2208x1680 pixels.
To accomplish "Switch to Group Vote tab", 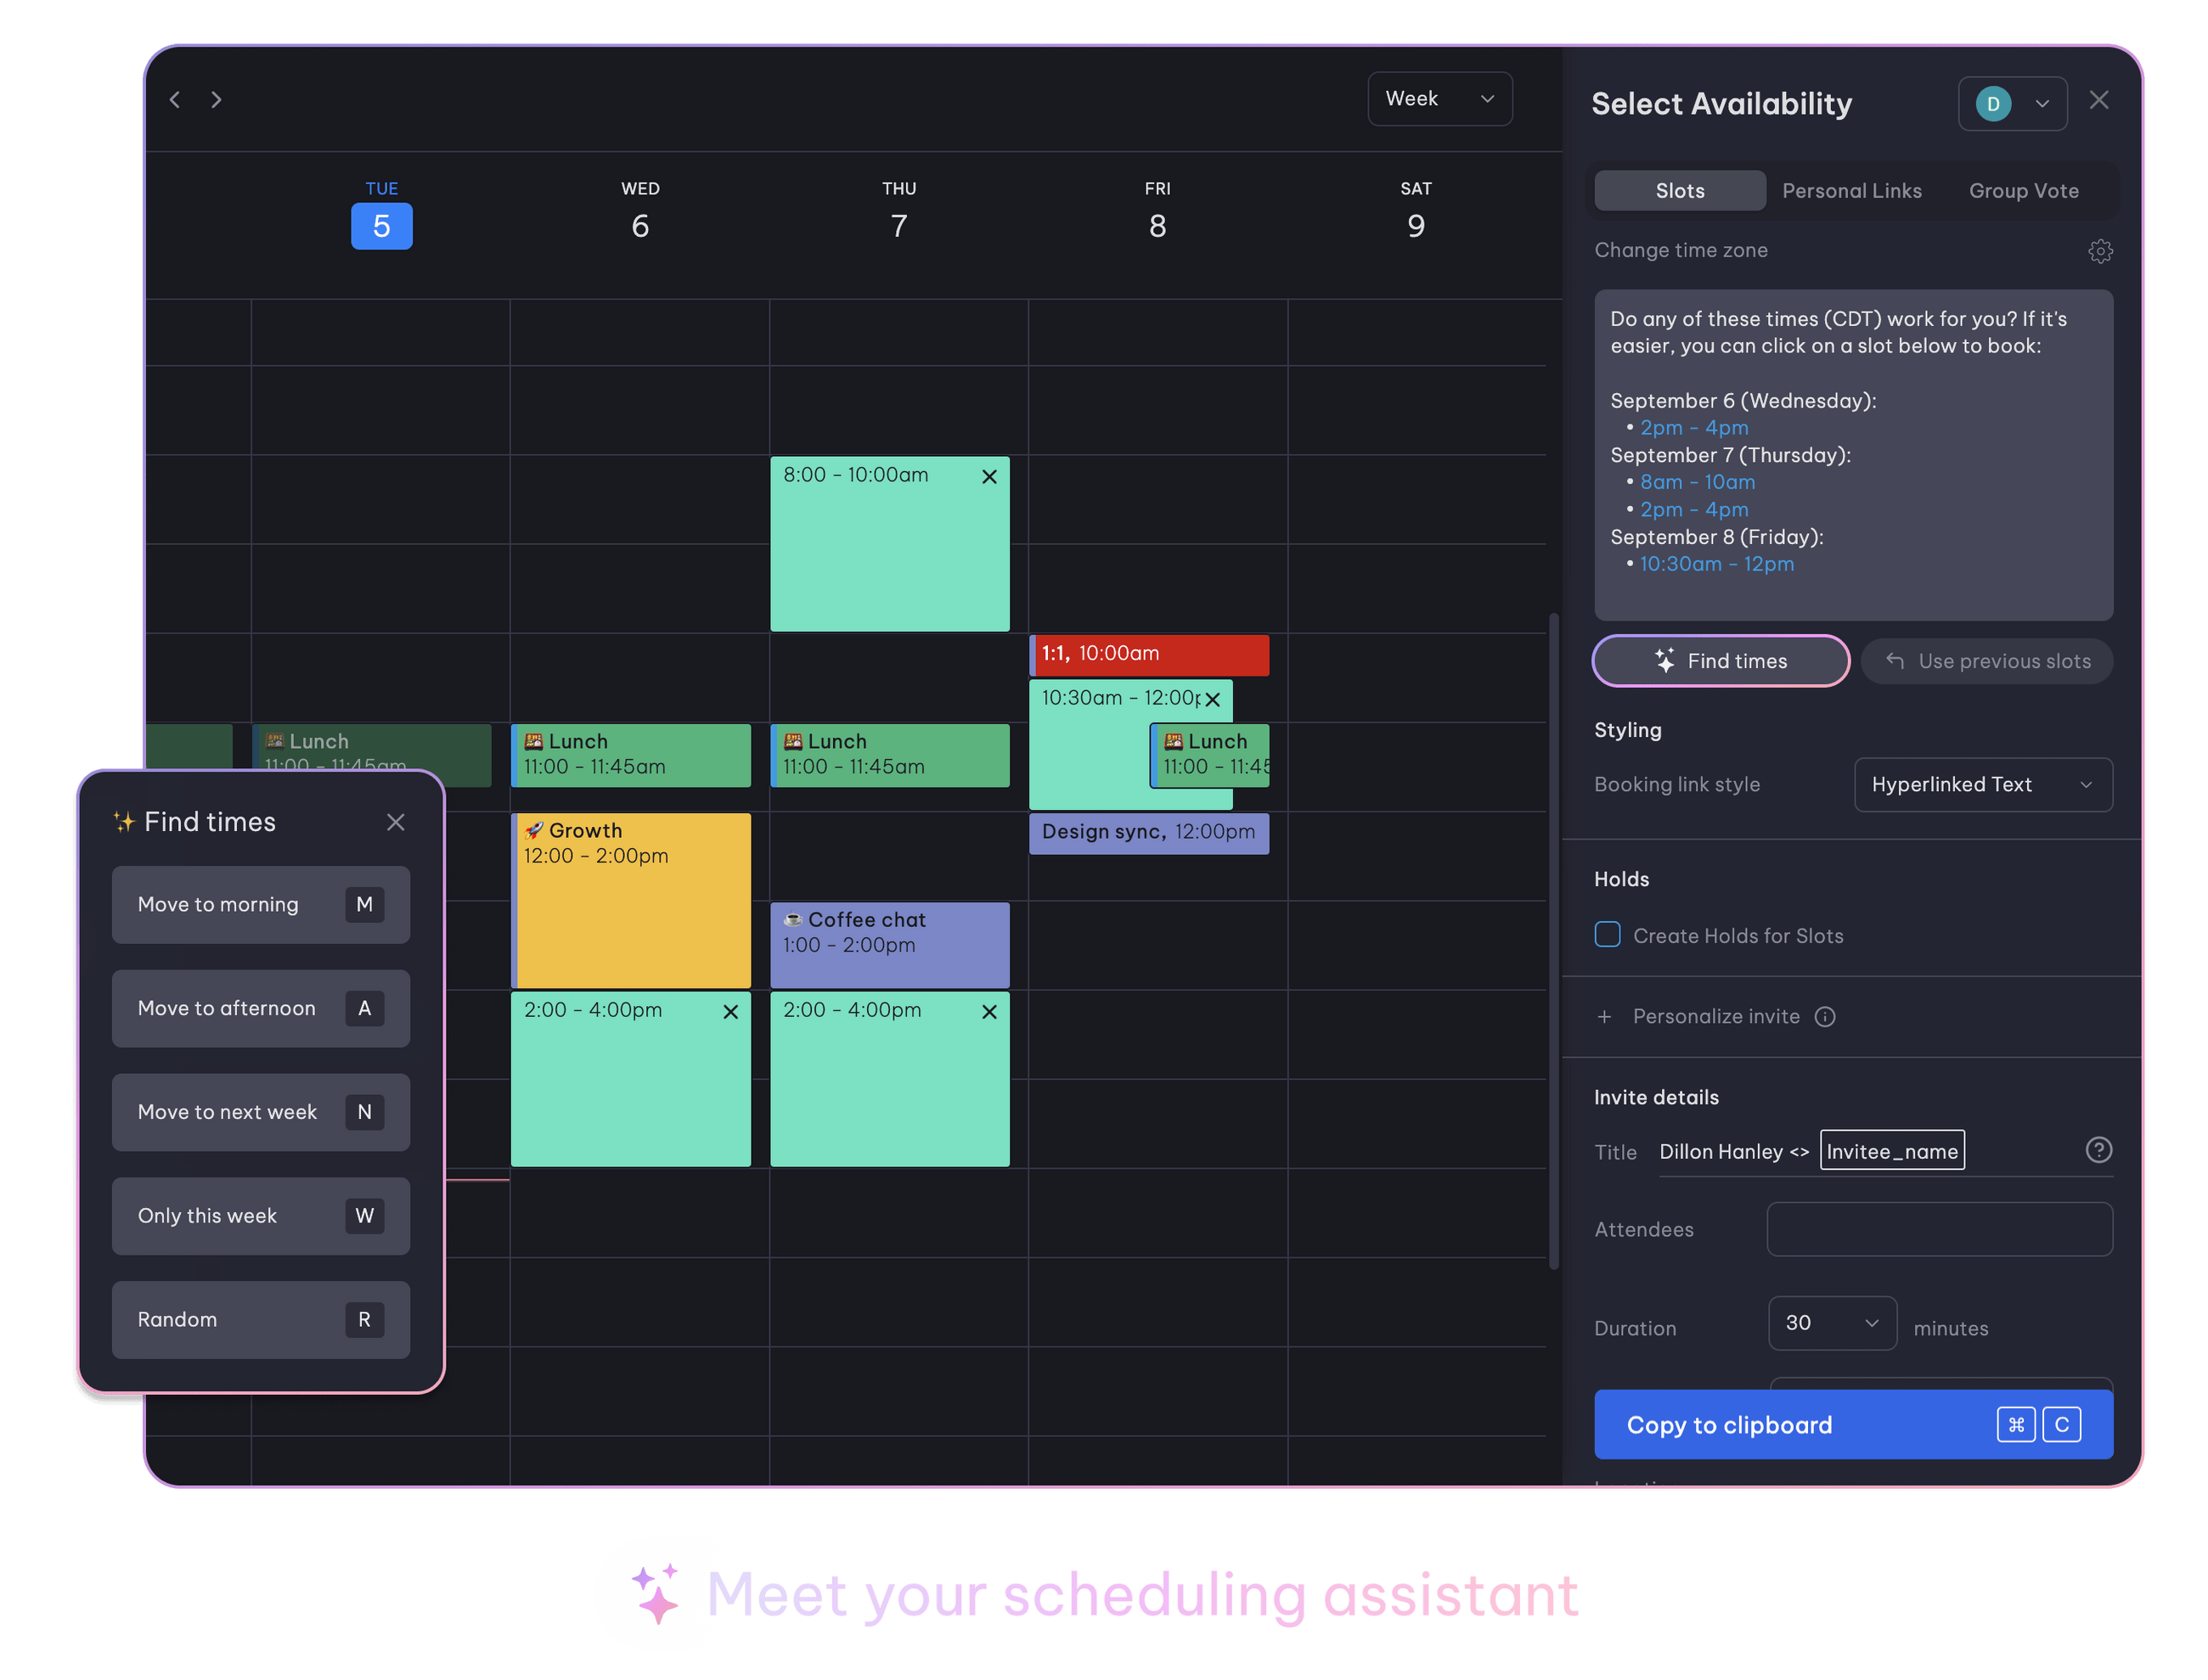I will pyautogui.click(x=2023, y=191).
